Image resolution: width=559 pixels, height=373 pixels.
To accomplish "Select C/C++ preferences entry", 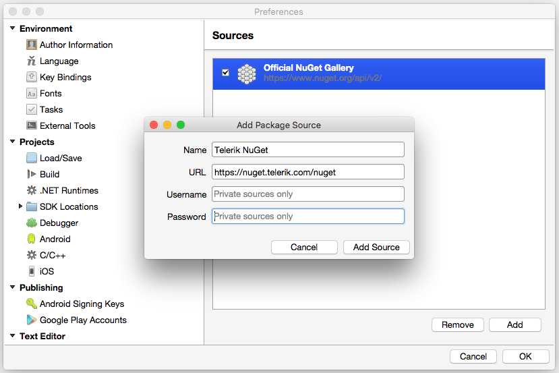I will pyautogui.click(x=53, y=255).
